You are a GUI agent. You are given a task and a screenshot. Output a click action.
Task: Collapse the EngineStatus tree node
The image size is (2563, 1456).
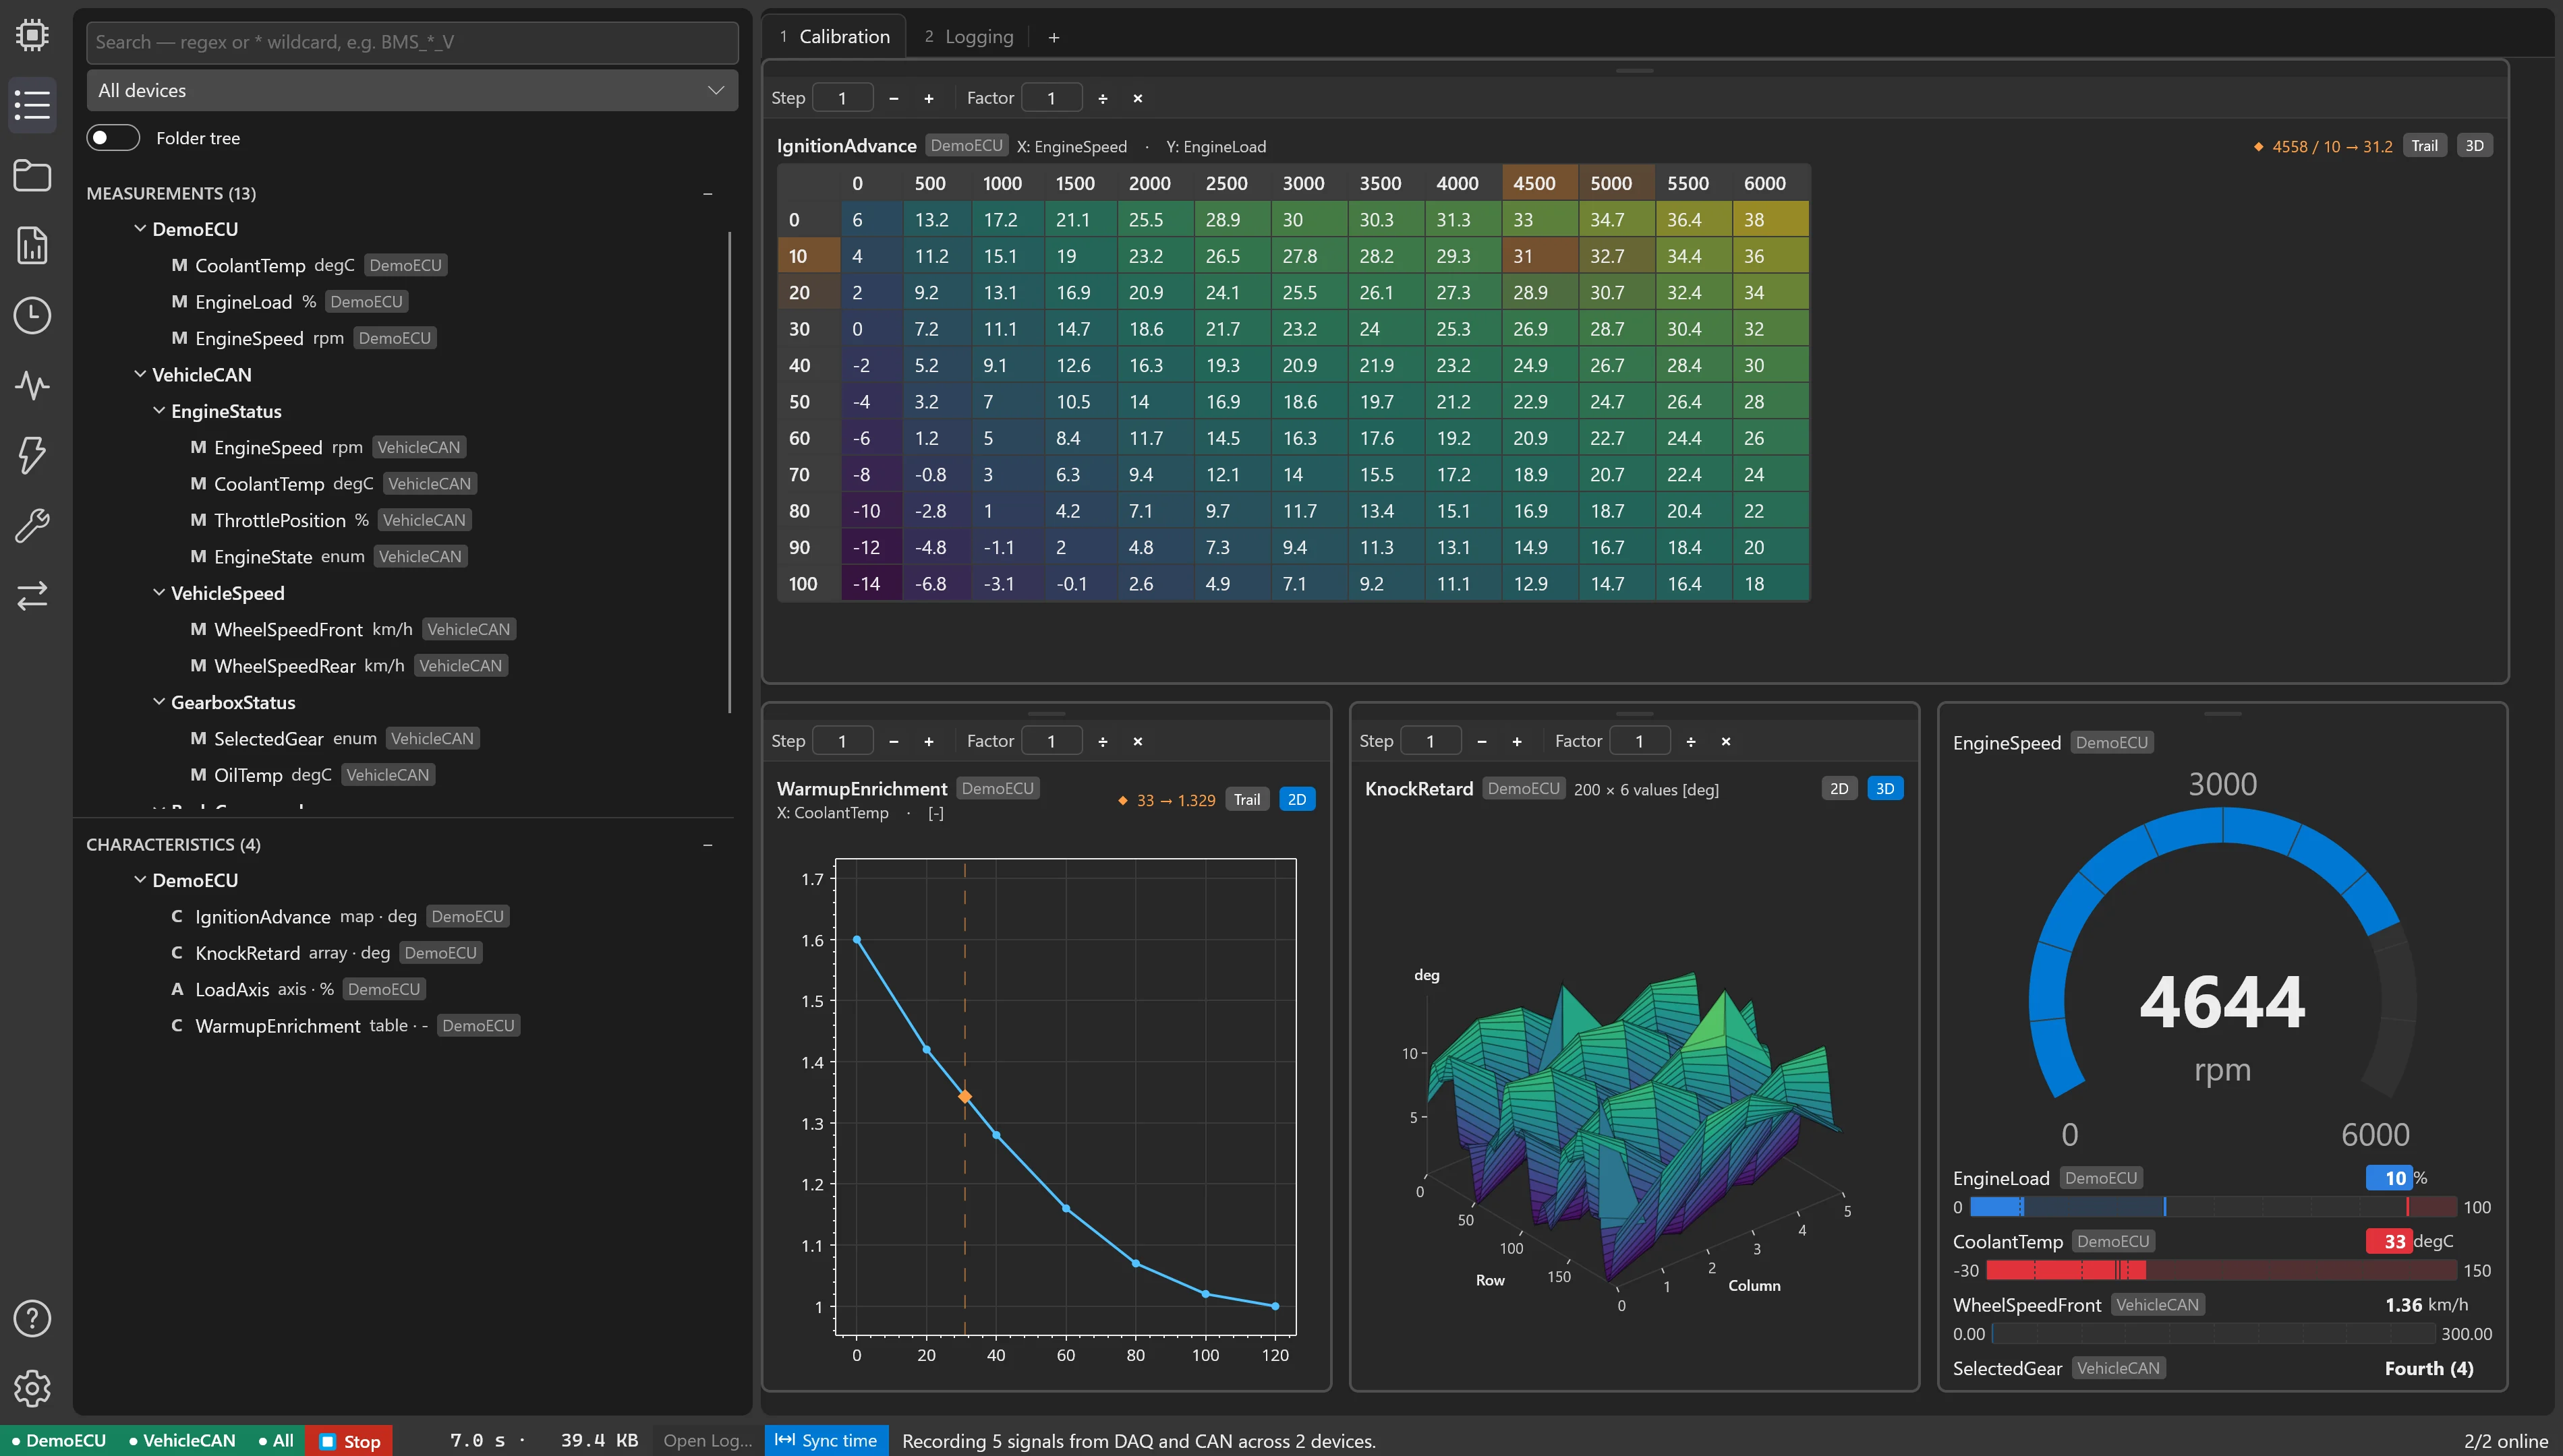tap(159, 411)
